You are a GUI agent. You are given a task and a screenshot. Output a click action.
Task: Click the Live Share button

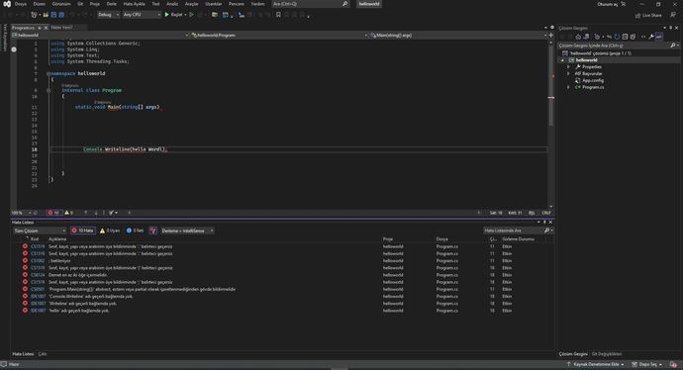pyautogui.click(x=648, y=15)
